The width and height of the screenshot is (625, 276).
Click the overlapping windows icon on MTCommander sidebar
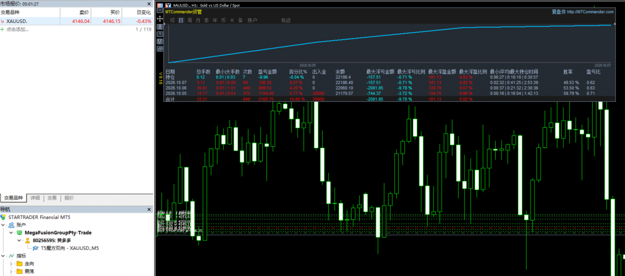[160, 49]
